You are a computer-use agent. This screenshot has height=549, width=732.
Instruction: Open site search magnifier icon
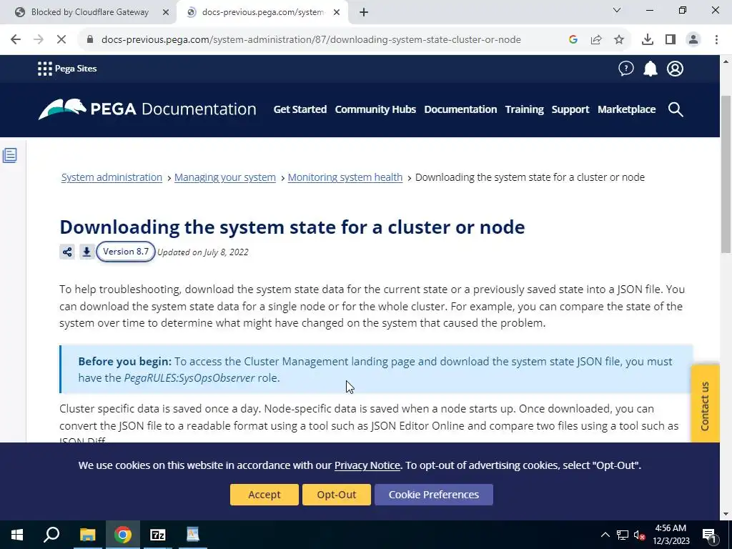676,109
